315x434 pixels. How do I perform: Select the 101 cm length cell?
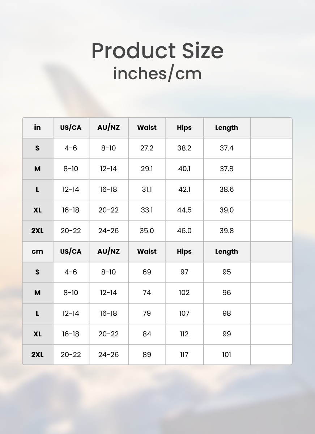[227, 355]
